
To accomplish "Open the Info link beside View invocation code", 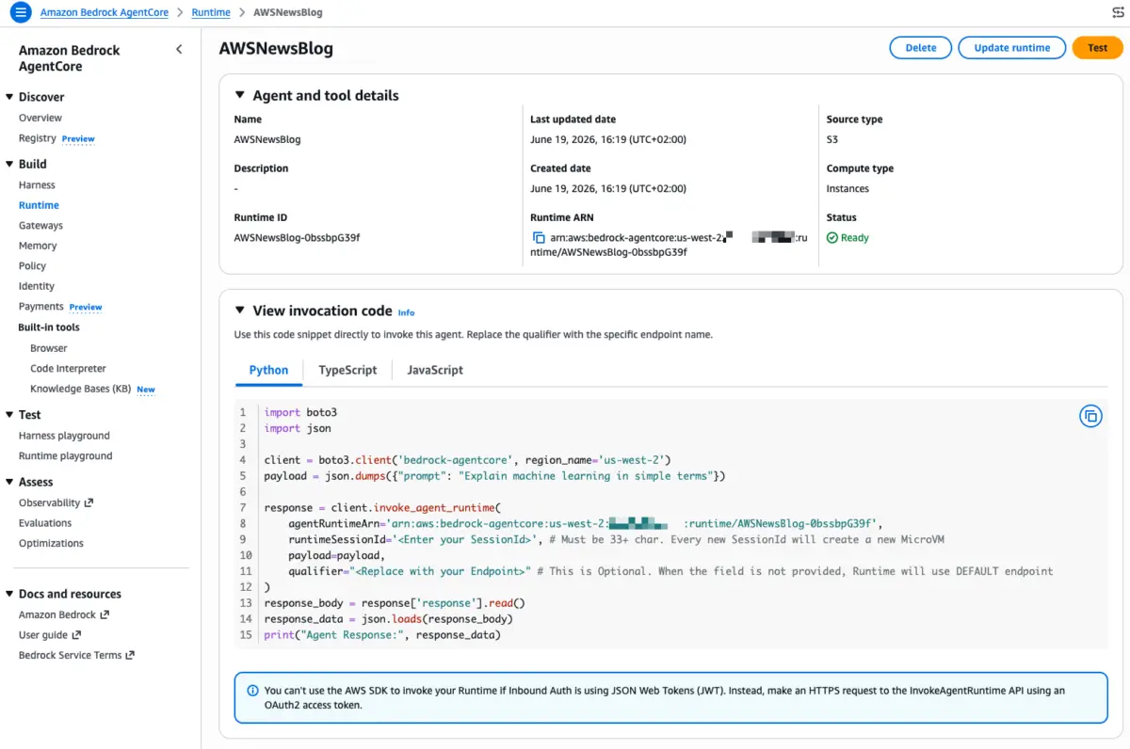I will (406, 312).
